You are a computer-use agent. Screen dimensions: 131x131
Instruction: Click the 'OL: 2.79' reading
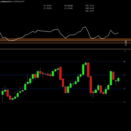coord(90,11)
